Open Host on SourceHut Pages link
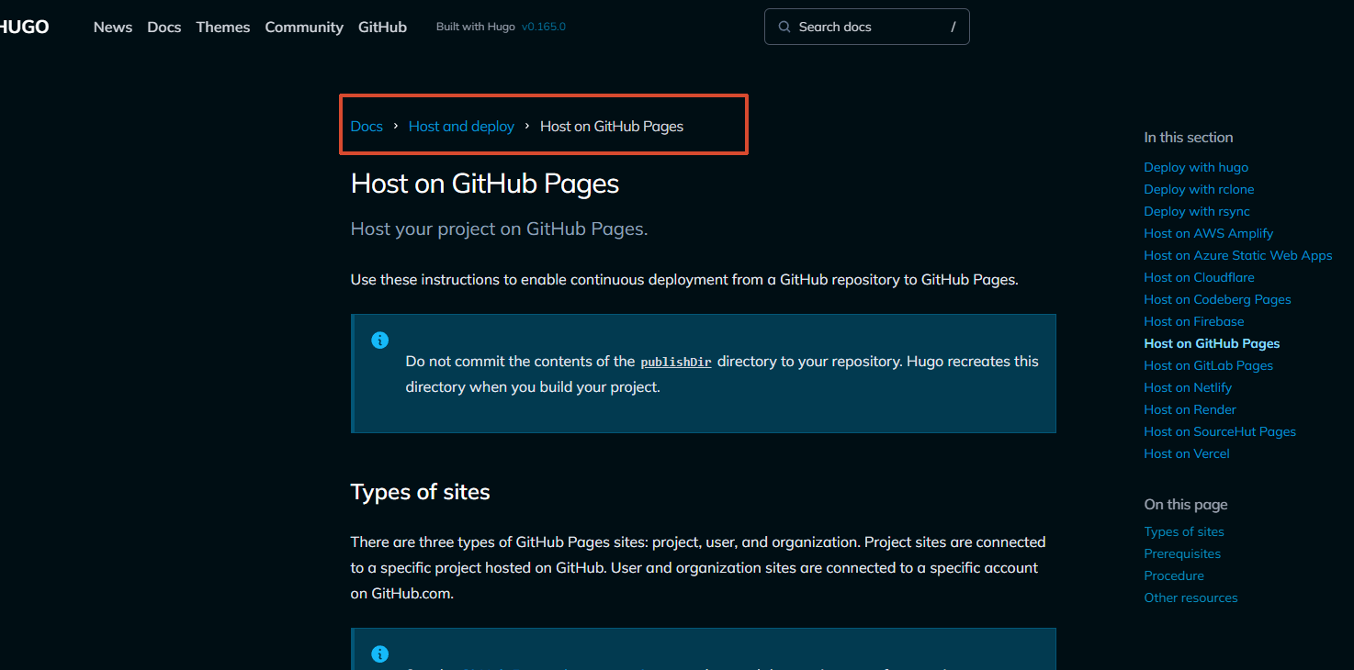 tap(1220, 431)
